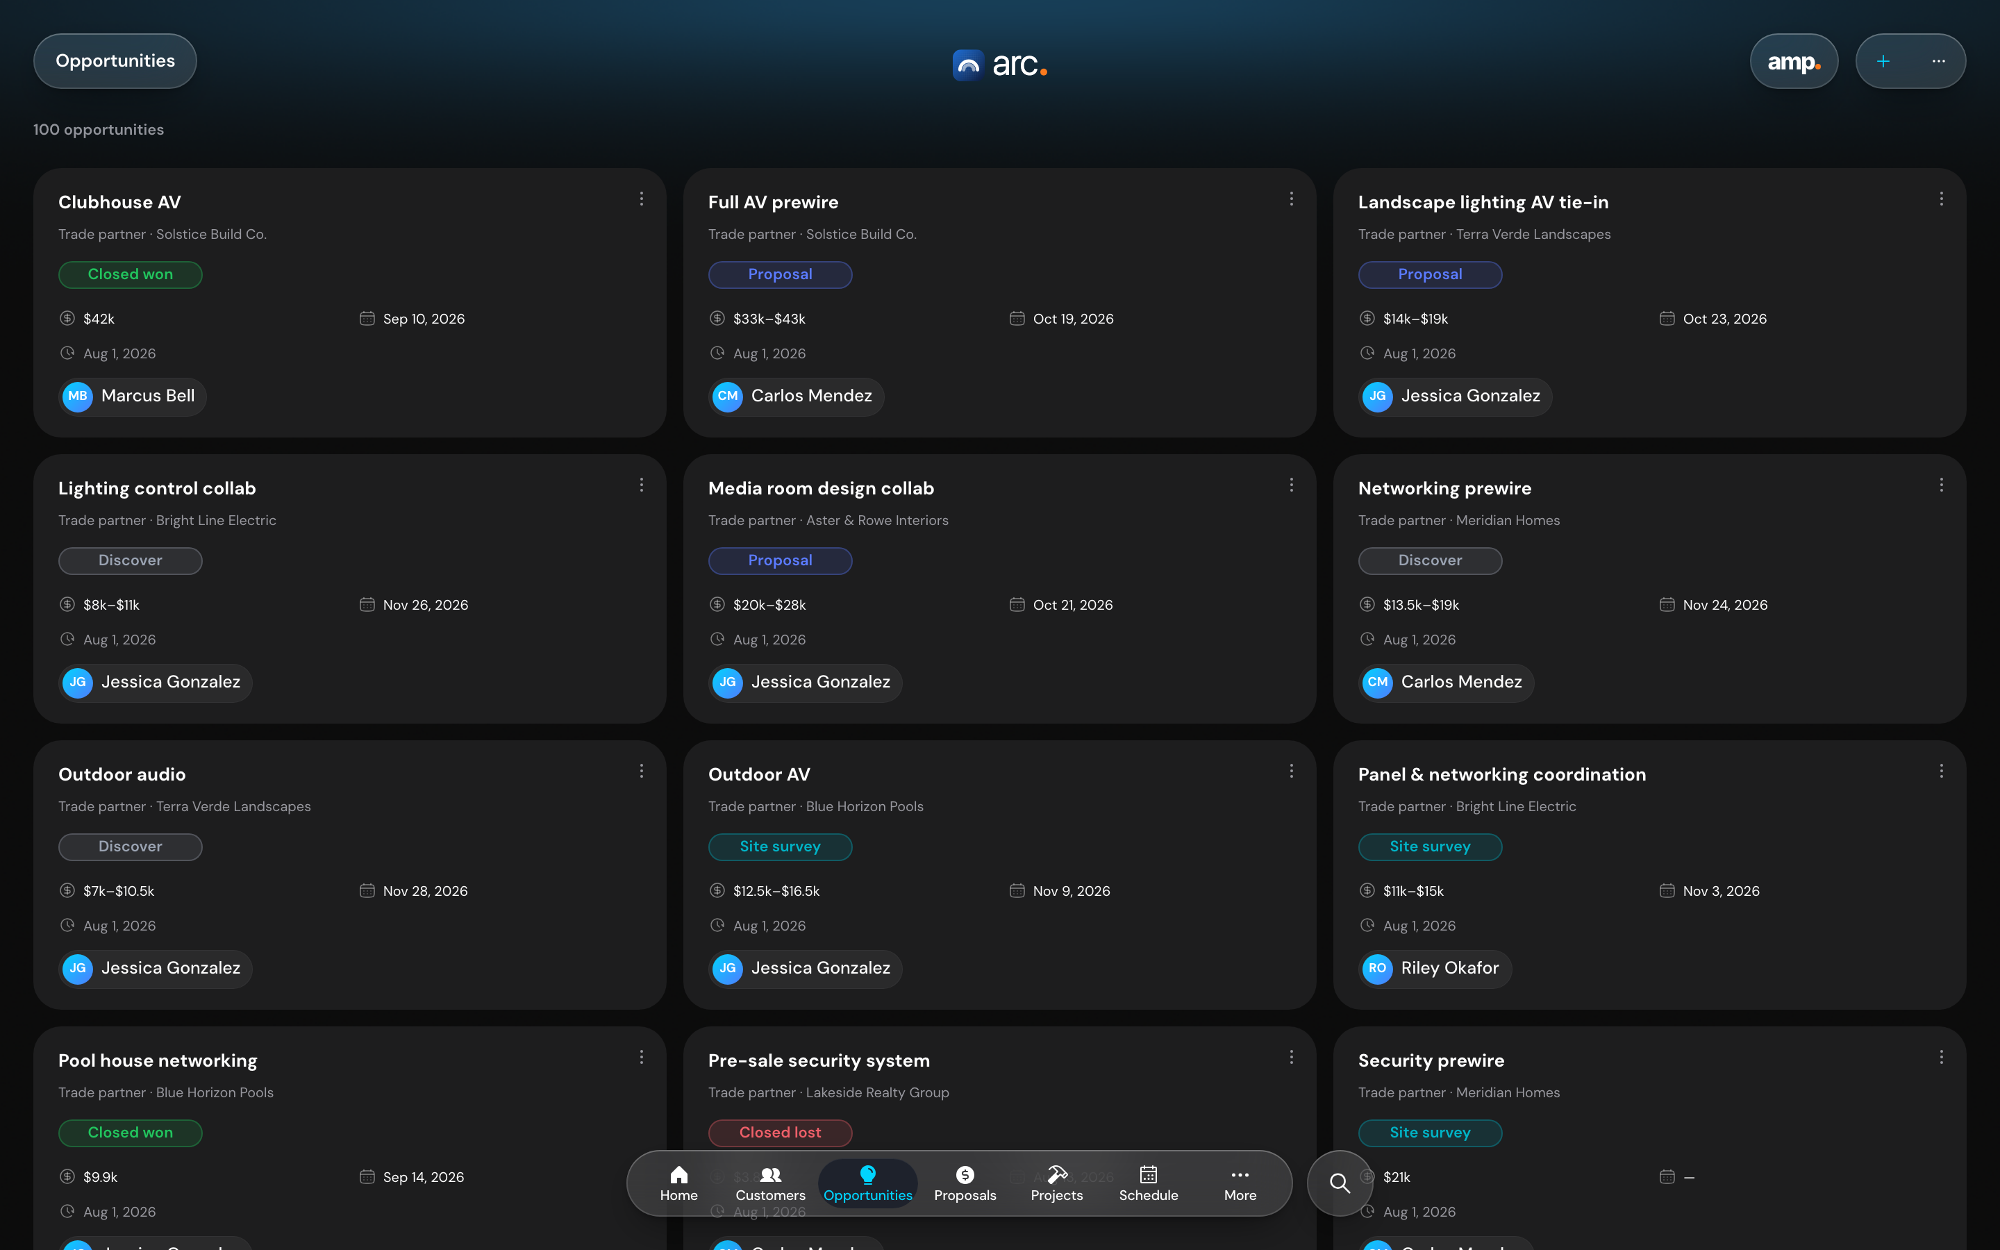Open kebab menu on Security prewire card
The height and width of the screenshot is (1250, 2000).
[1942, 1058]
